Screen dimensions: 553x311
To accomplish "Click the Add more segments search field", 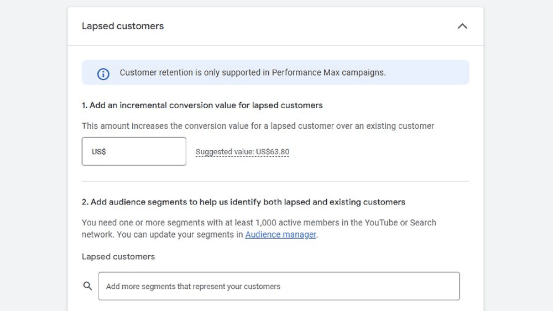I will [279, 286].
